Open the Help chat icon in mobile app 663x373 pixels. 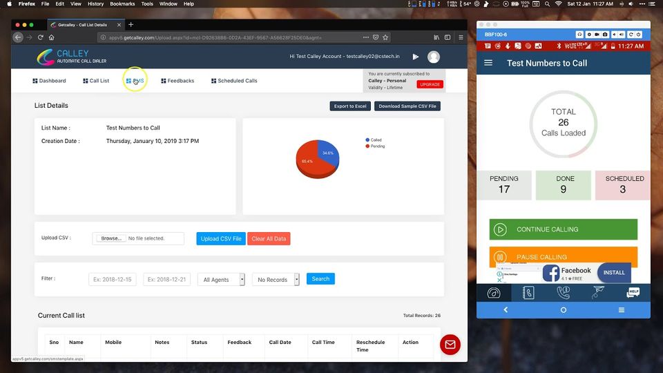pyautogui.click(x=633, y=293)
